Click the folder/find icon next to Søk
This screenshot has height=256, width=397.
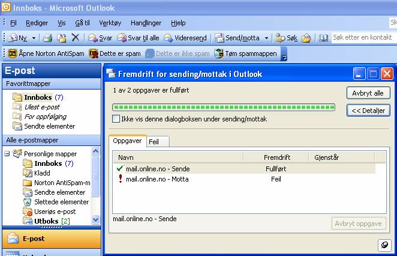point(306,38)
